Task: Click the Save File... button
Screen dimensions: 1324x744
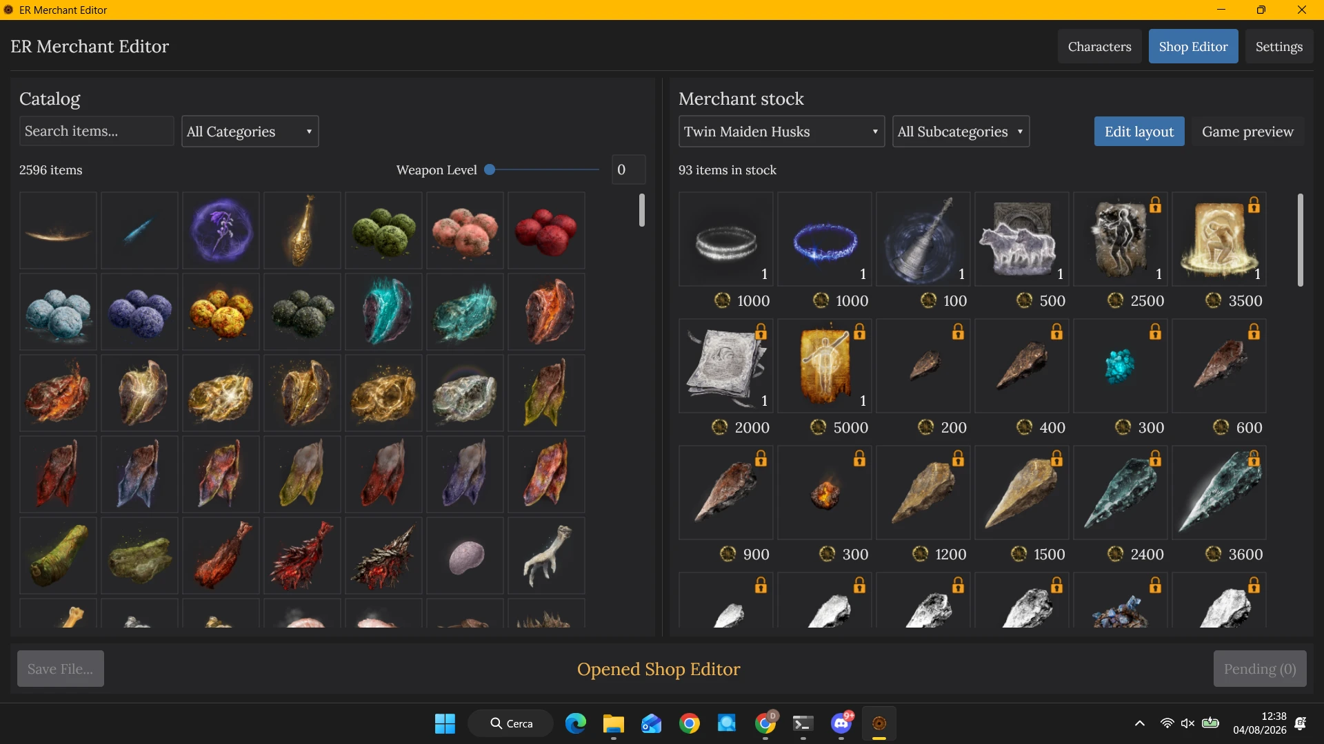Action: [61, 668]
